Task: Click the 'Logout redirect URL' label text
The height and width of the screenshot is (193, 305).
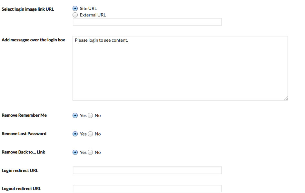Action: point(21,188)
